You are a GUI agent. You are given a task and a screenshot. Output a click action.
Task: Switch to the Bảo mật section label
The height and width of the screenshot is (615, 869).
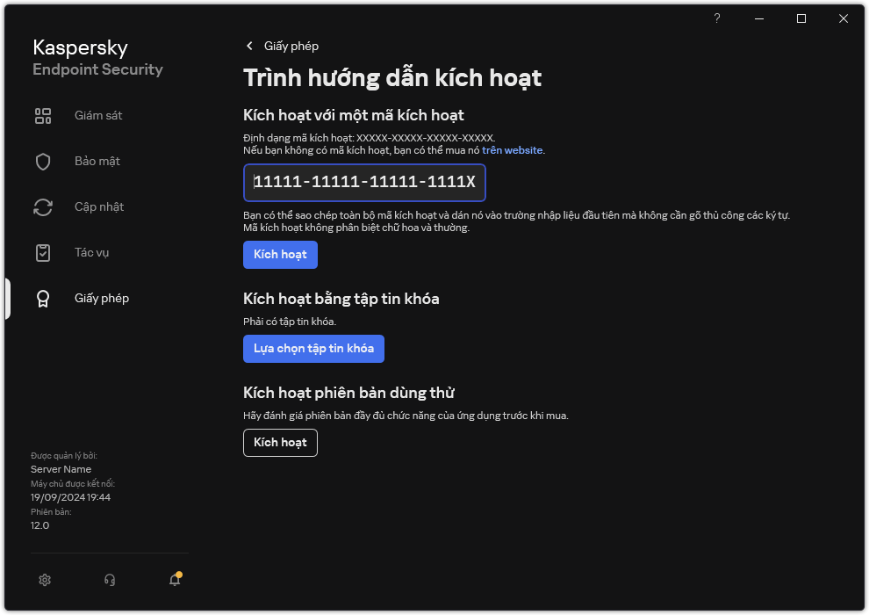tap(97, 162)
